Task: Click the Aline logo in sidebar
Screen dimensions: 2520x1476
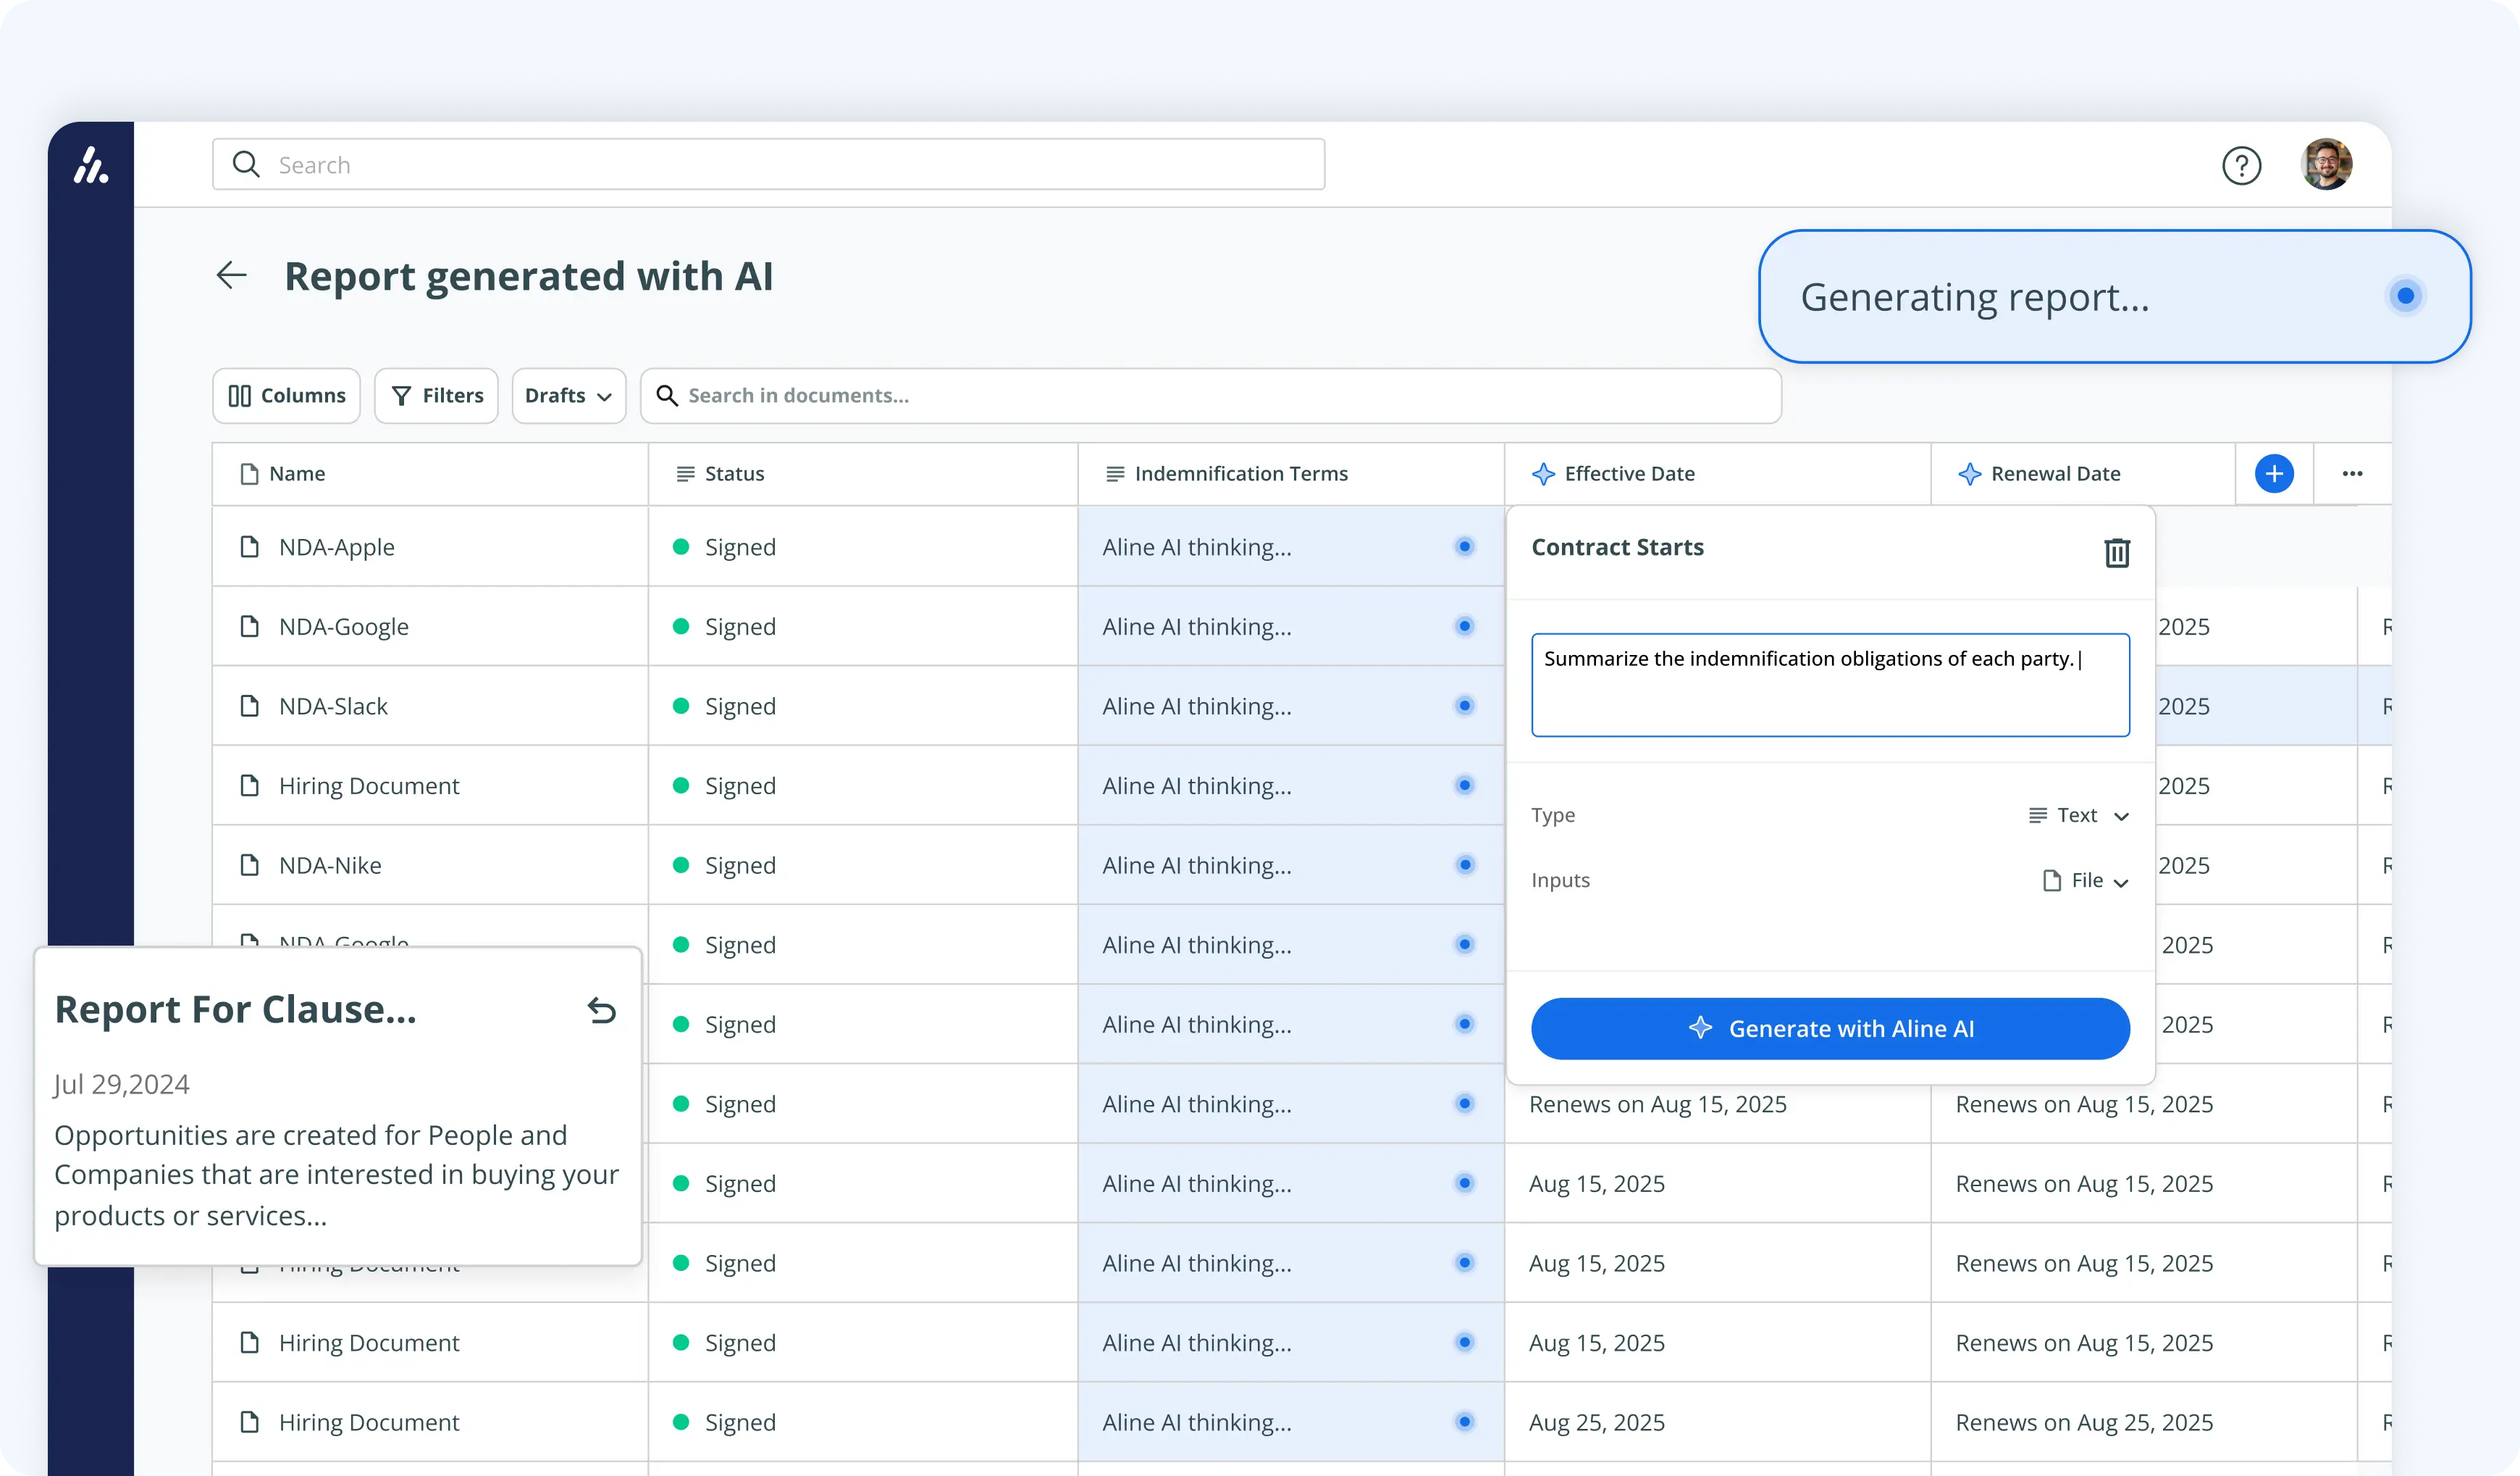Action: point(91,165)
